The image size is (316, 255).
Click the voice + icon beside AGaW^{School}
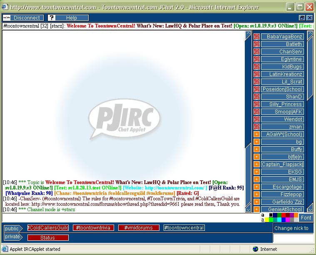[256, 134]
